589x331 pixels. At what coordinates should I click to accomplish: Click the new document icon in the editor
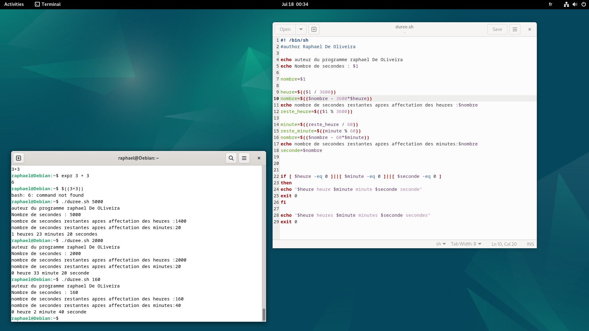click(314, 29)
